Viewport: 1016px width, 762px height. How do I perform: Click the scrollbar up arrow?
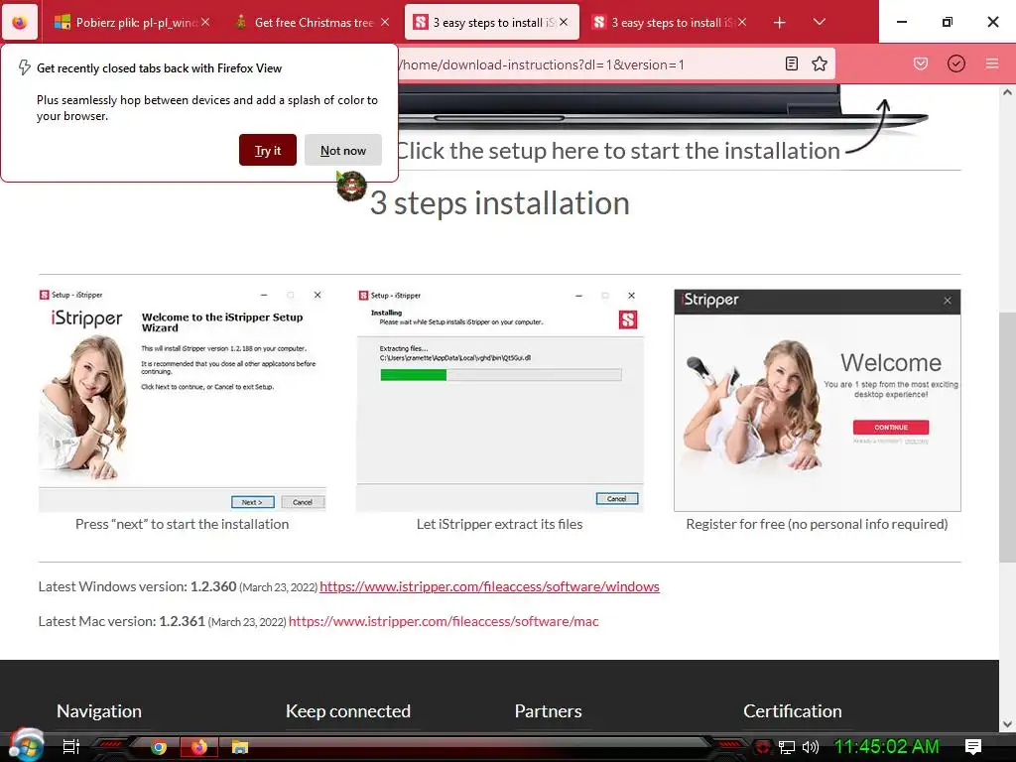1007,92
